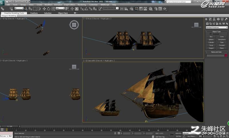Select the Select and Uniform Scale tool
This screenshot has width=229, height=138.
click(x=53, y=9)
